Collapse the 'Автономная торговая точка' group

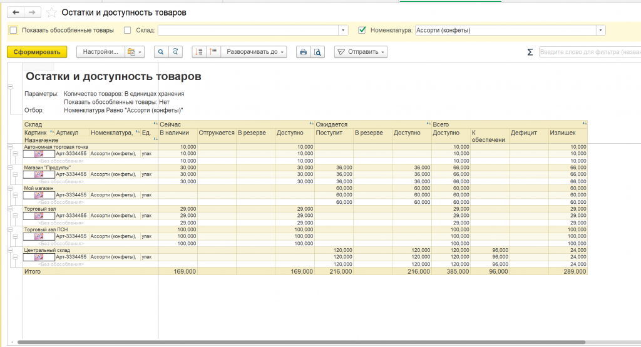click(10, 147)
